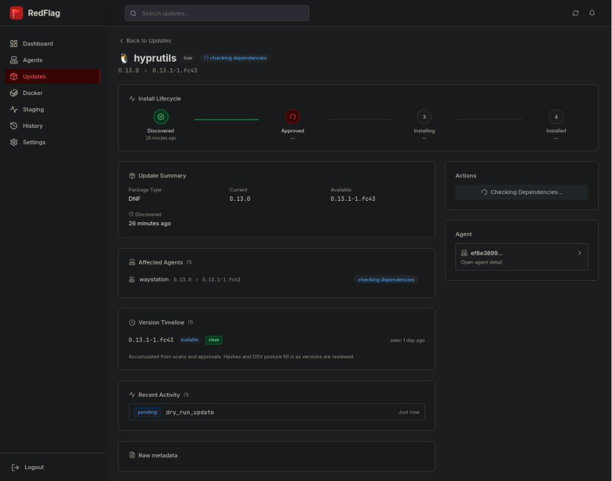Click the Affected Agents server icon
Viewport: 612px width, 481px height.
(132, 262)
